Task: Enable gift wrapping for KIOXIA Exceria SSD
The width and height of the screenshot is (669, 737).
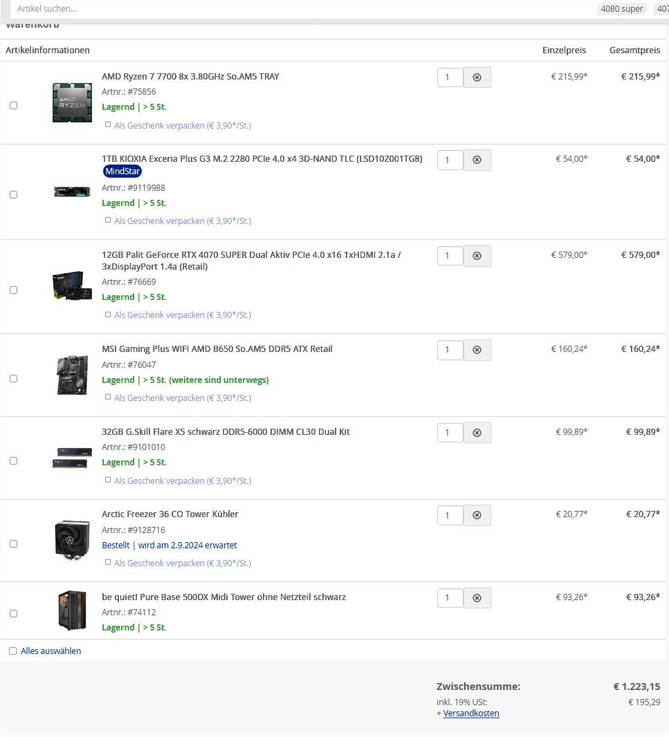Action: coord(108,220)
